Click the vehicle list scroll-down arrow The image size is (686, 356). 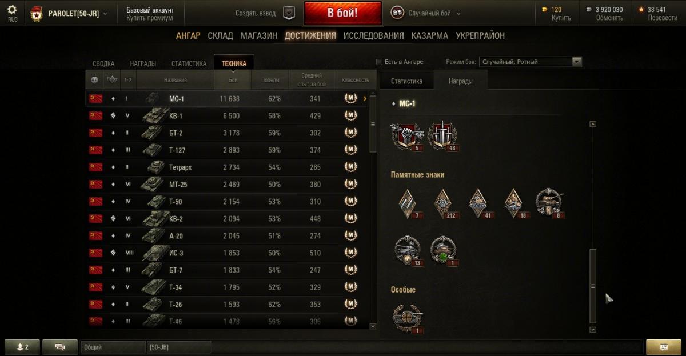(x=373, y=326)
